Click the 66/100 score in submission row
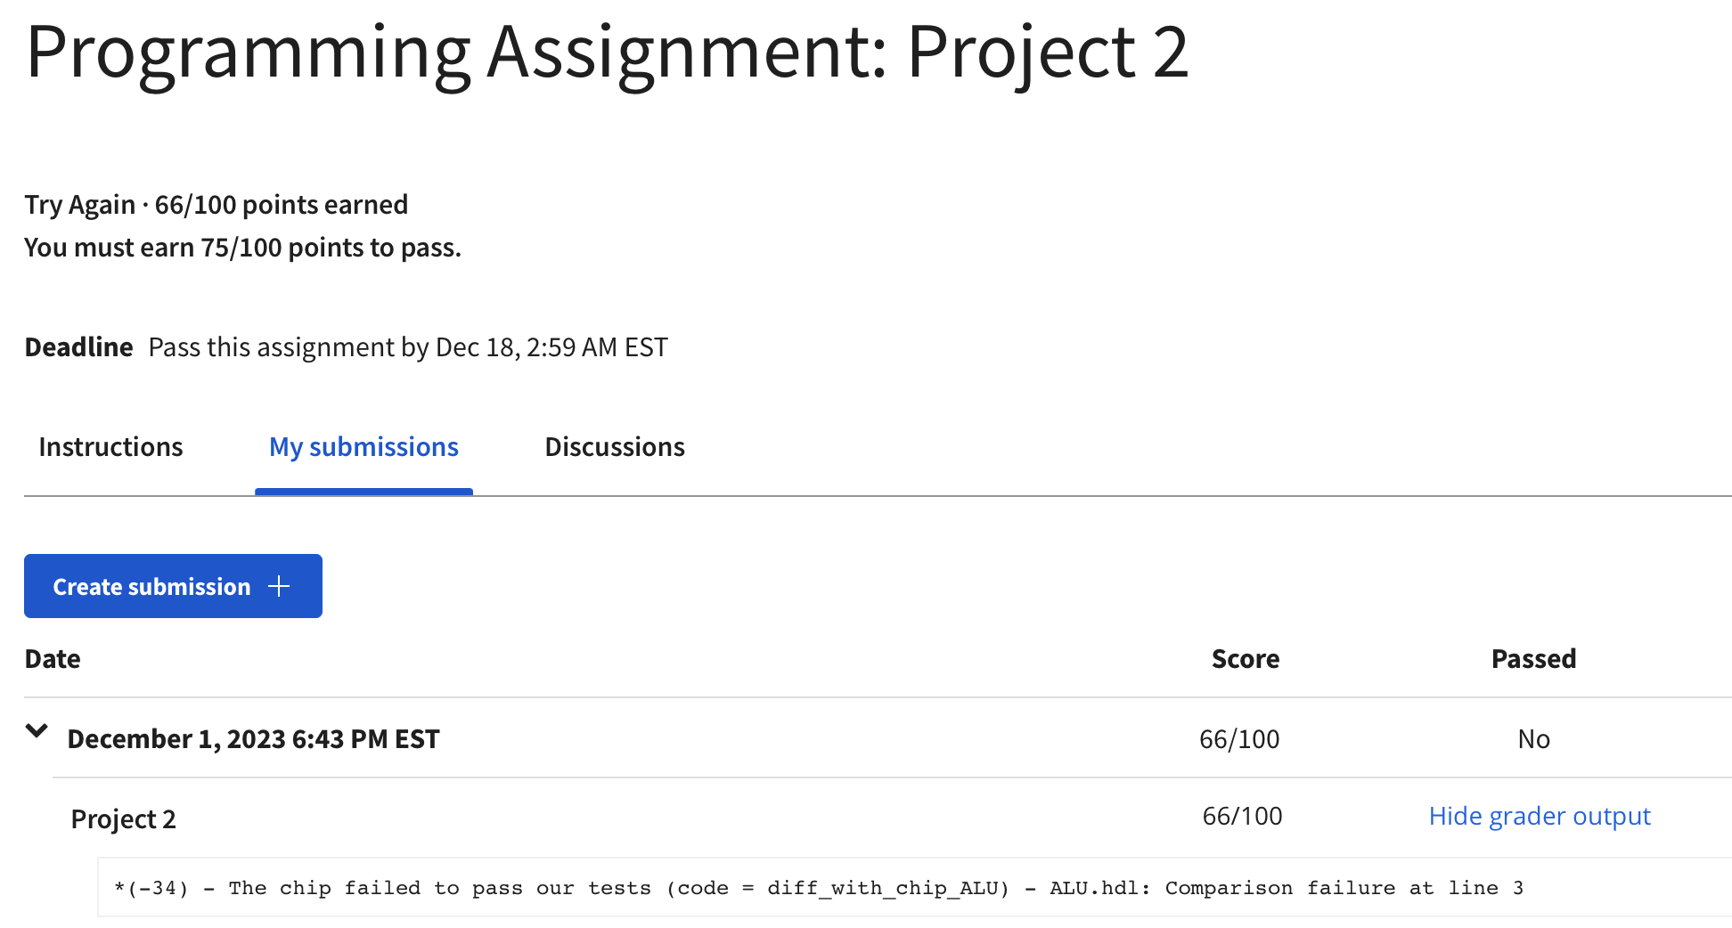 coord(1238,739)
